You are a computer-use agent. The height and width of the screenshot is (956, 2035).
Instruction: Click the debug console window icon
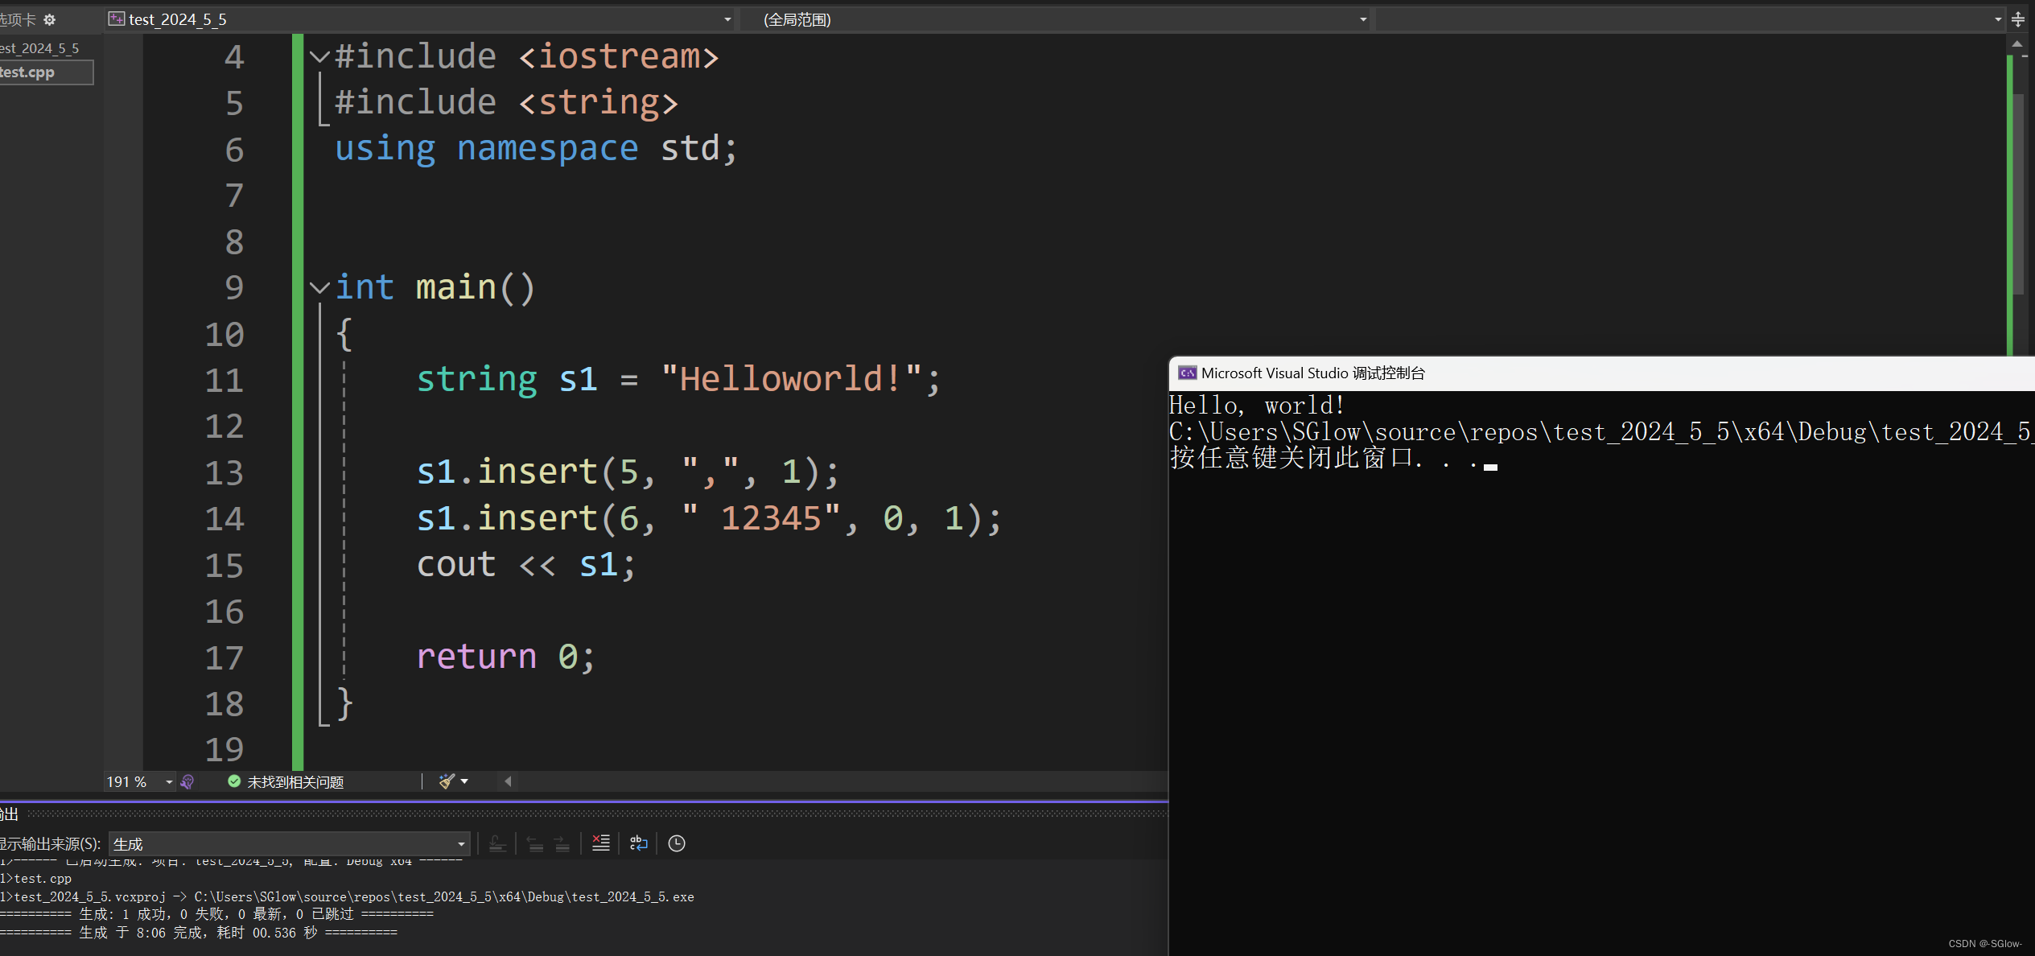1187,373
